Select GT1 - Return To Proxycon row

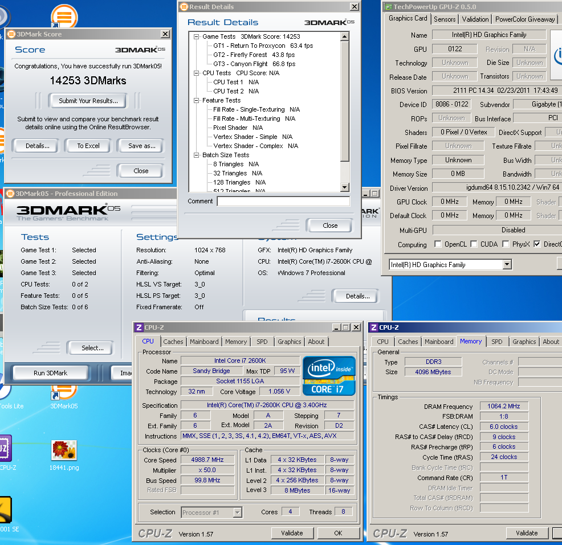click(263, 46)
